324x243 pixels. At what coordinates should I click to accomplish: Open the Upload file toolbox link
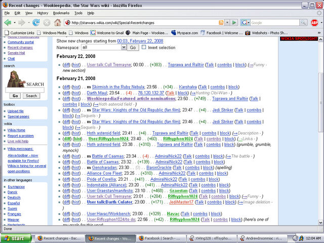point(16,111)
